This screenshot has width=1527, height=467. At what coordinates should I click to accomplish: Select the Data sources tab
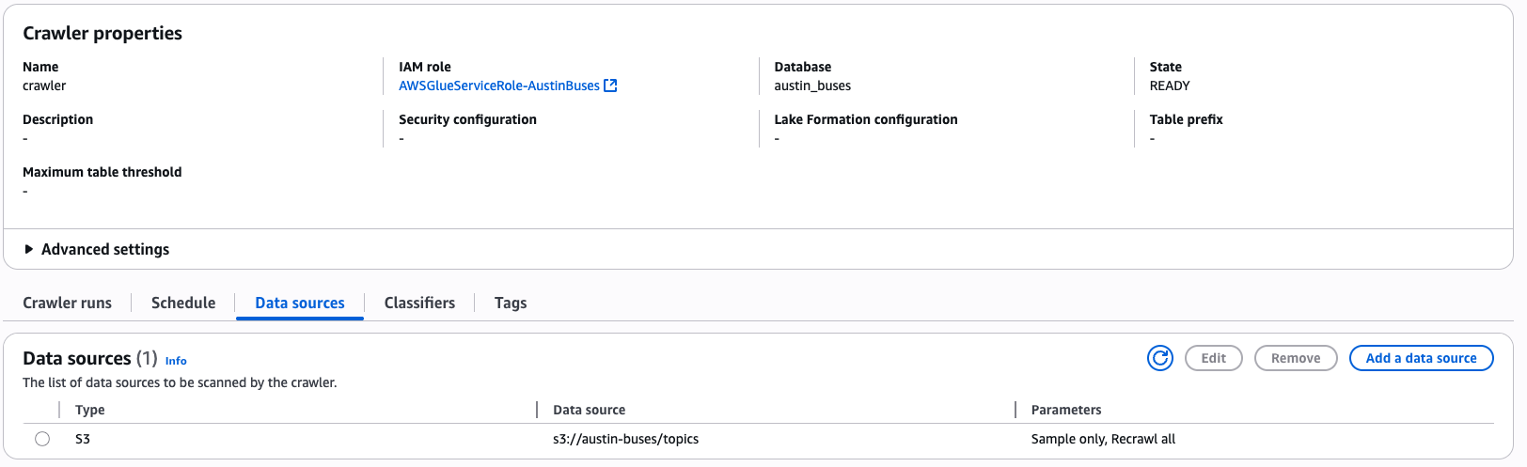(x=300, y=303)
